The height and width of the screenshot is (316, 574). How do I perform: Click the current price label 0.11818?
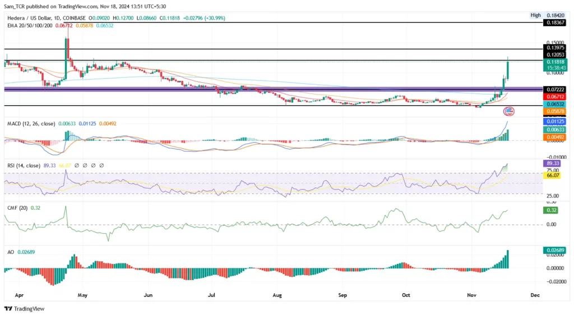pos(556,62)
